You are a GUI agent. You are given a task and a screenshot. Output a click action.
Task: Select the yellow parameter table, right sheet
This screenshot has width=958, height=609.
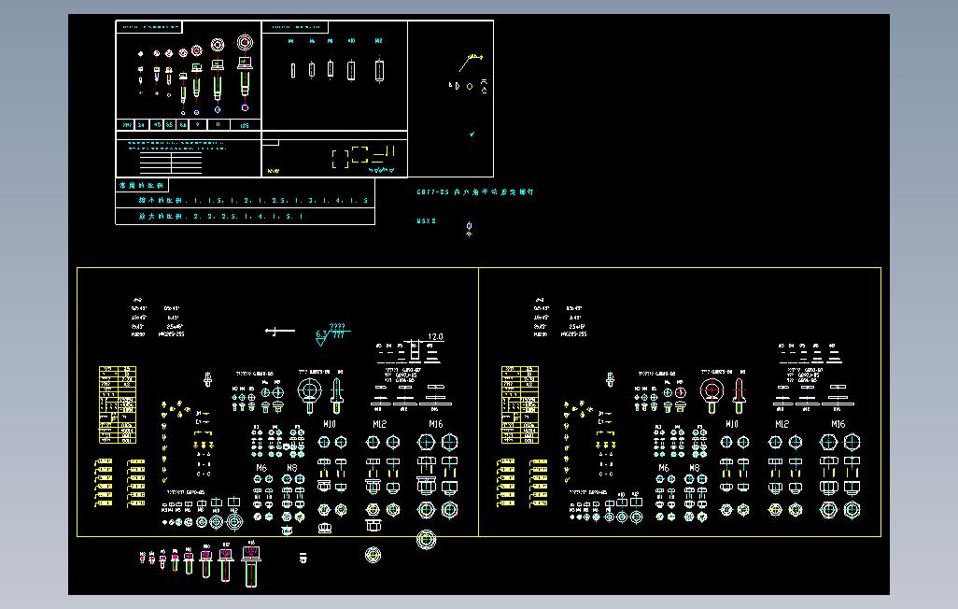click(520, 404)
